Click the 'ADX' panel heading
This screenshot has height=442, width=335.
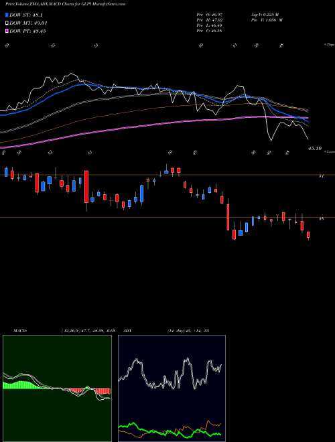[127, 330]
